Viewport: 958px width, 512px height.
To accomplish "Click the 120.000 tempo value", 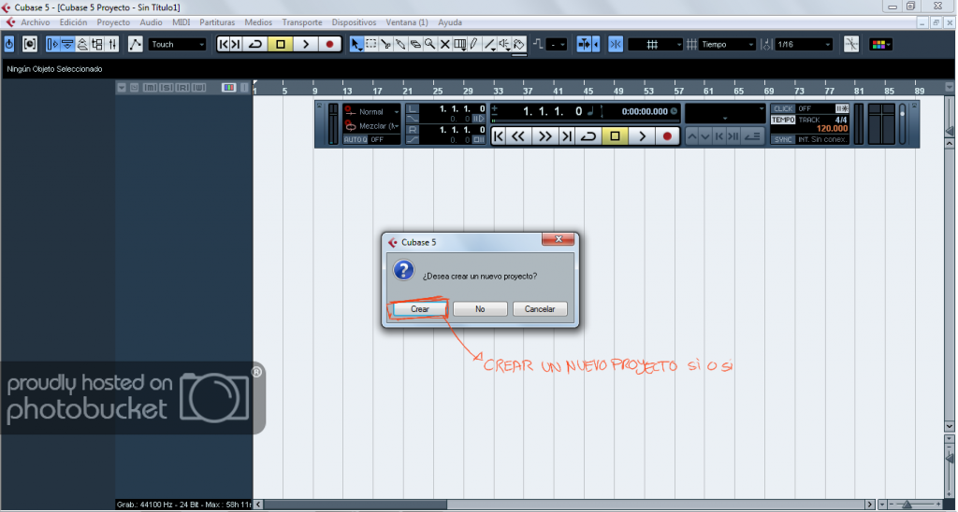I will coord(832,129).
